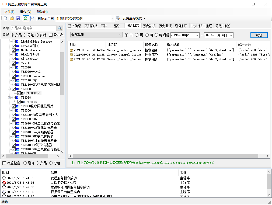Viewport: 272px width, 205px height.
Task: Open a file using the folder toolbar icon
Action: 11,18
